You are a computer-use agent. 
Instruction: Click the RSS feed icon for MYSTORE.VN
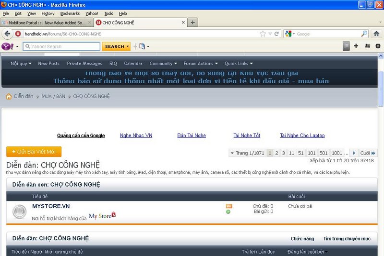(229, 206)
